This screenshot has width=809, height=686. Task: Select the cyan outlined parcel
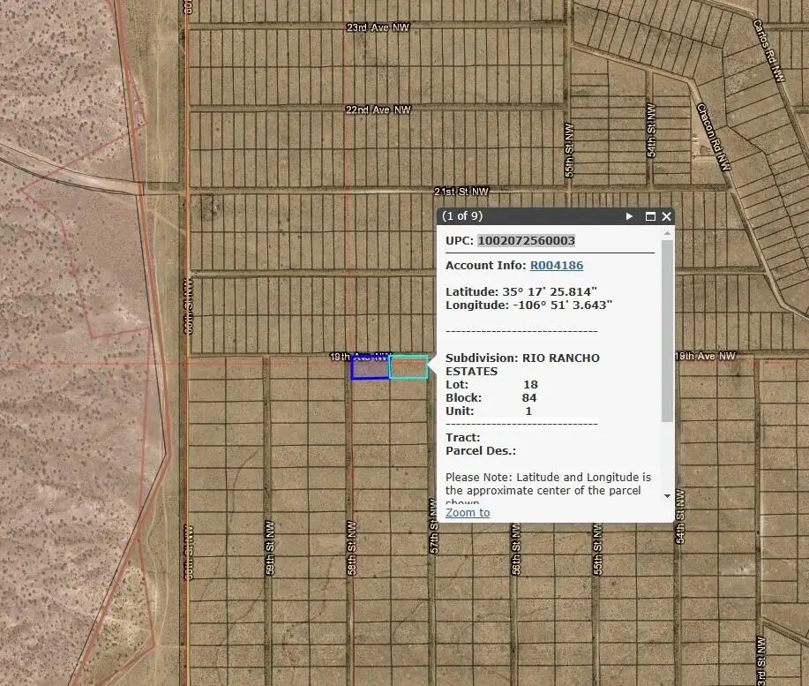pos(410,366)
